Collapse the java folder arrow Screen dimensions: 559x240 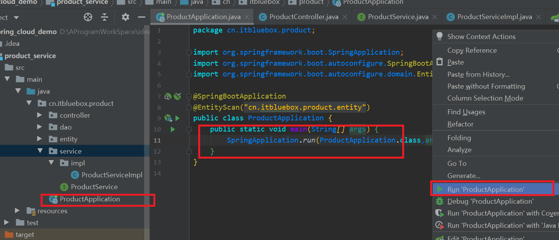[x=18, y=91]
